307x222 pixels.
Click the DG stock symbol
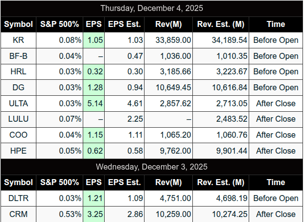pos(18,87)
